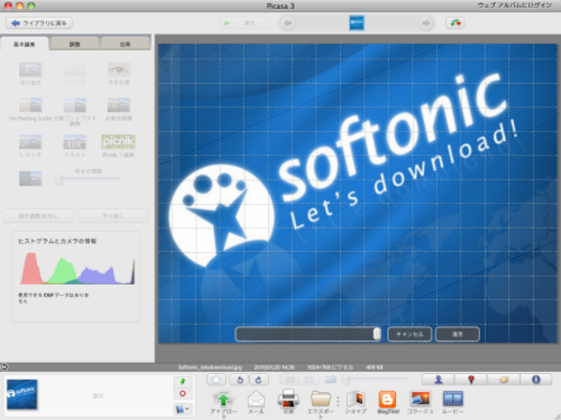Switch to the Tuning (調整) tab
Screen dimensions: 561x420
[74, 44]
